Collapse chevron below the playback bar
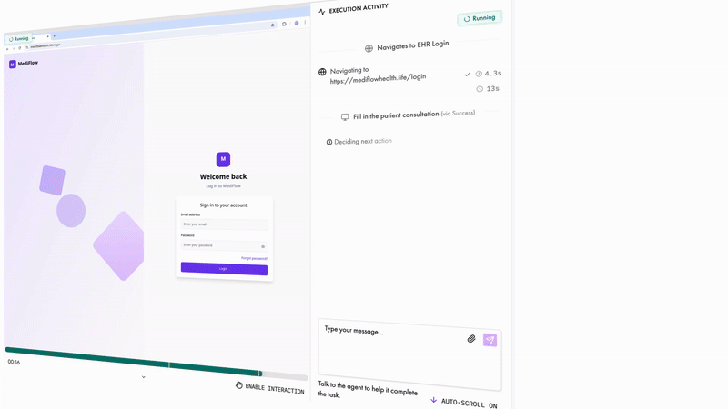Image resolution: width=728 pixels, height=409 pixels. (x=144, y=377)
